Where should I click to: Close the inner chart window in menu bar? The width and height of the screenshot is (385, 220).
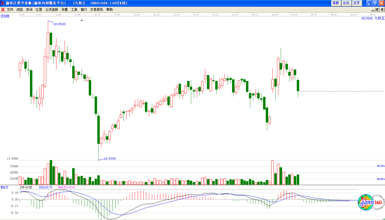pyautogui.click(x=382, y=10)
